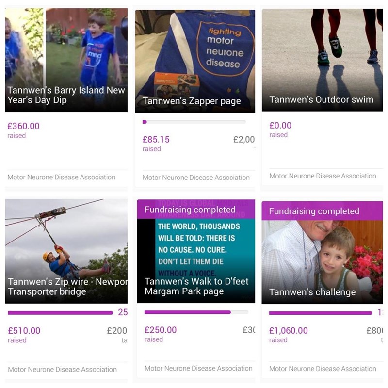Click Motor Neurone Disease Association under Tannwen's challenge

coord(323,369)
